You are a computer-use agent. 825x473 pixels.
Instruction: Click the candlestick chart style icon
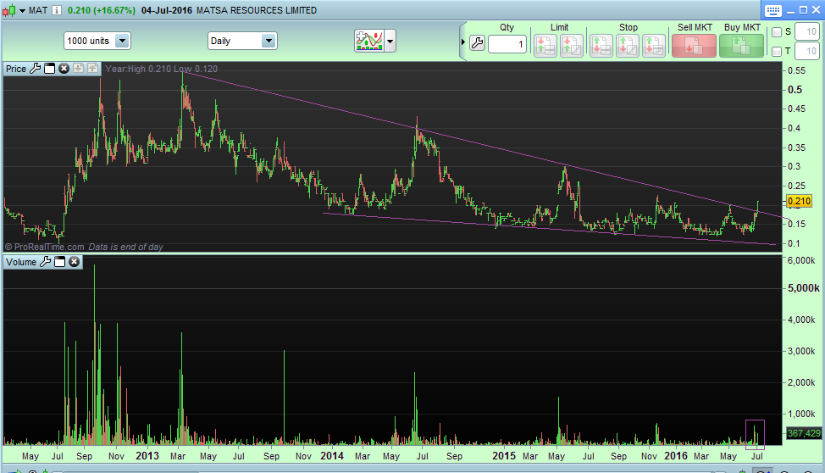pyautogui.click(x=9, y=10)
